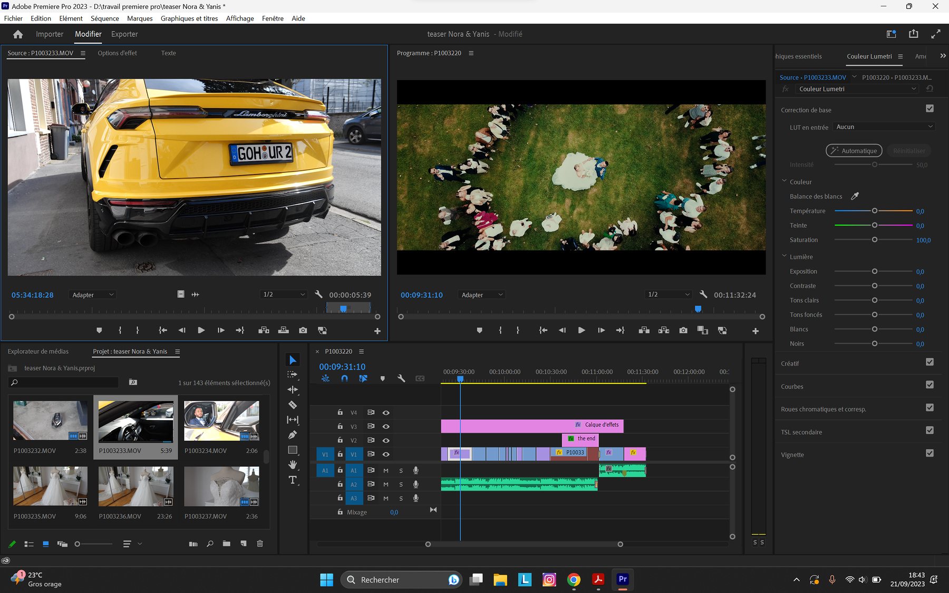Switch project panel to icon view
Image resolution: width=949 pixels, height=593 pixels.
coord(46,543)
